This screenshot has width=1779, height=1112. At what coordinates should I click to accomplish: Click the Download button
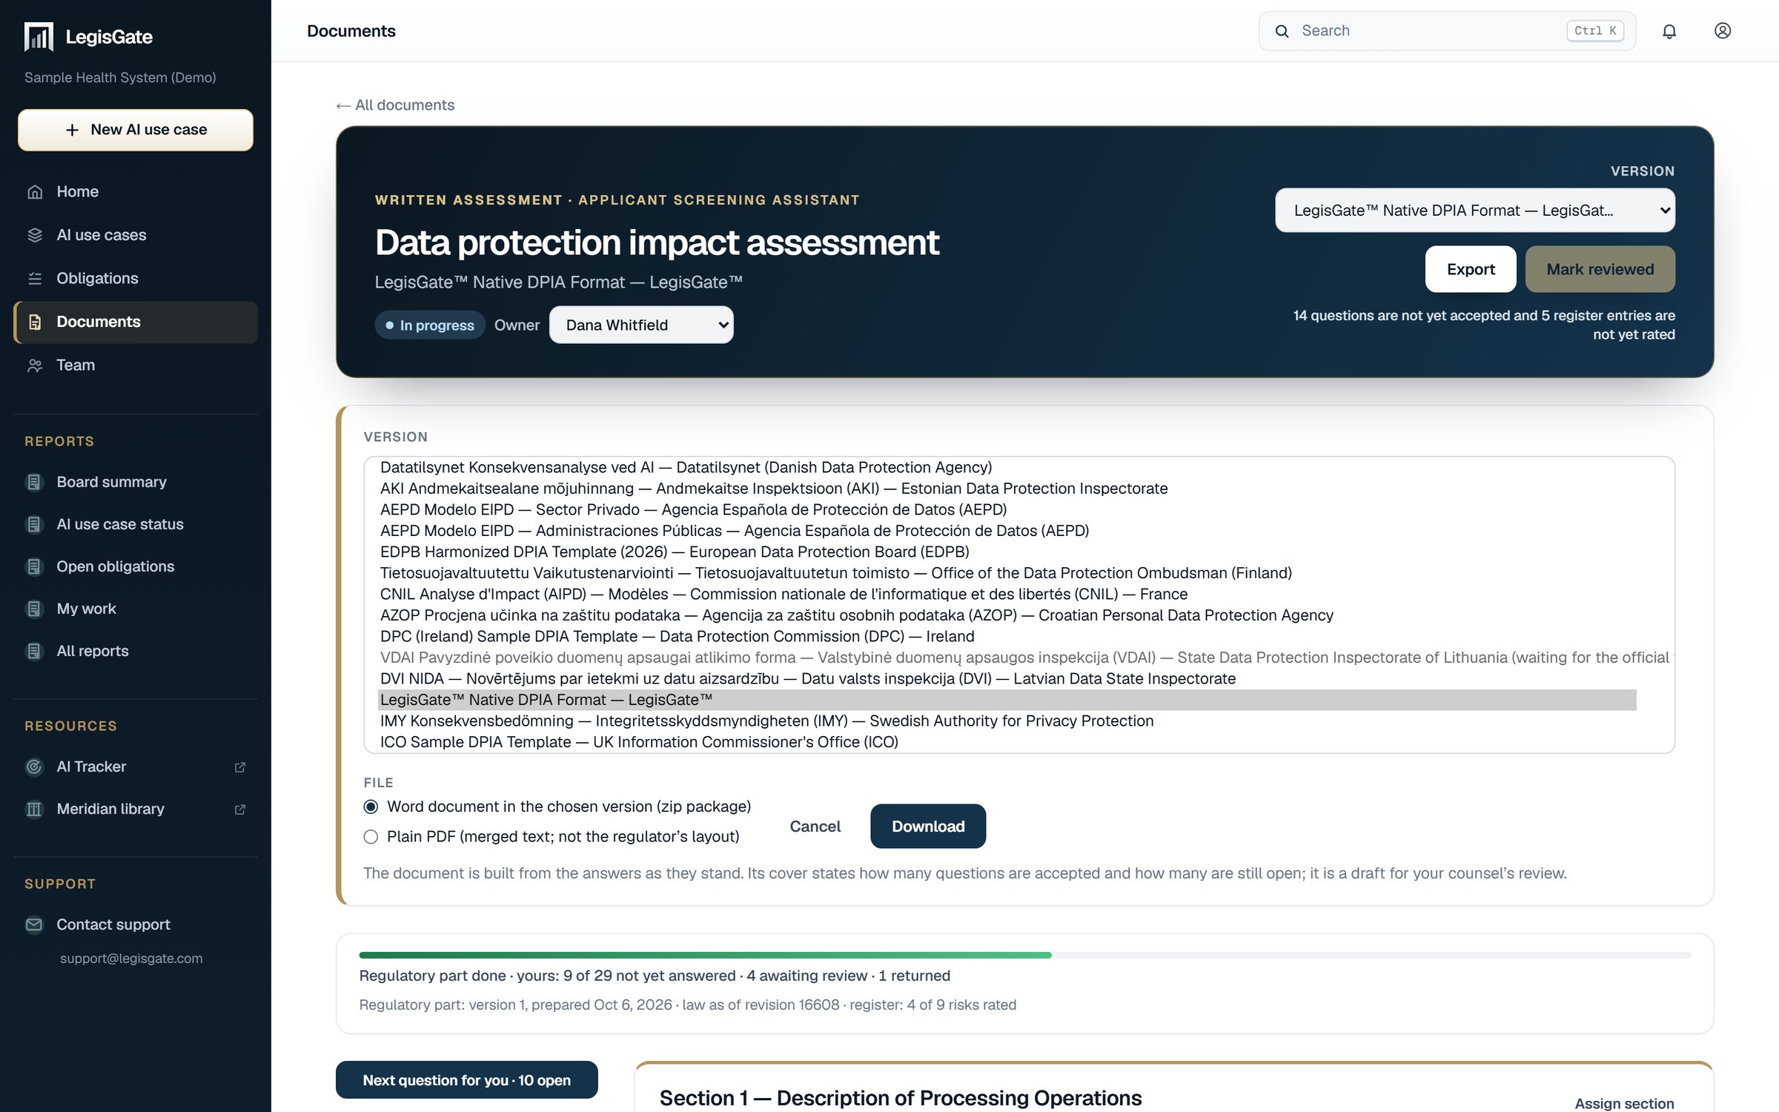coord(928,827)
